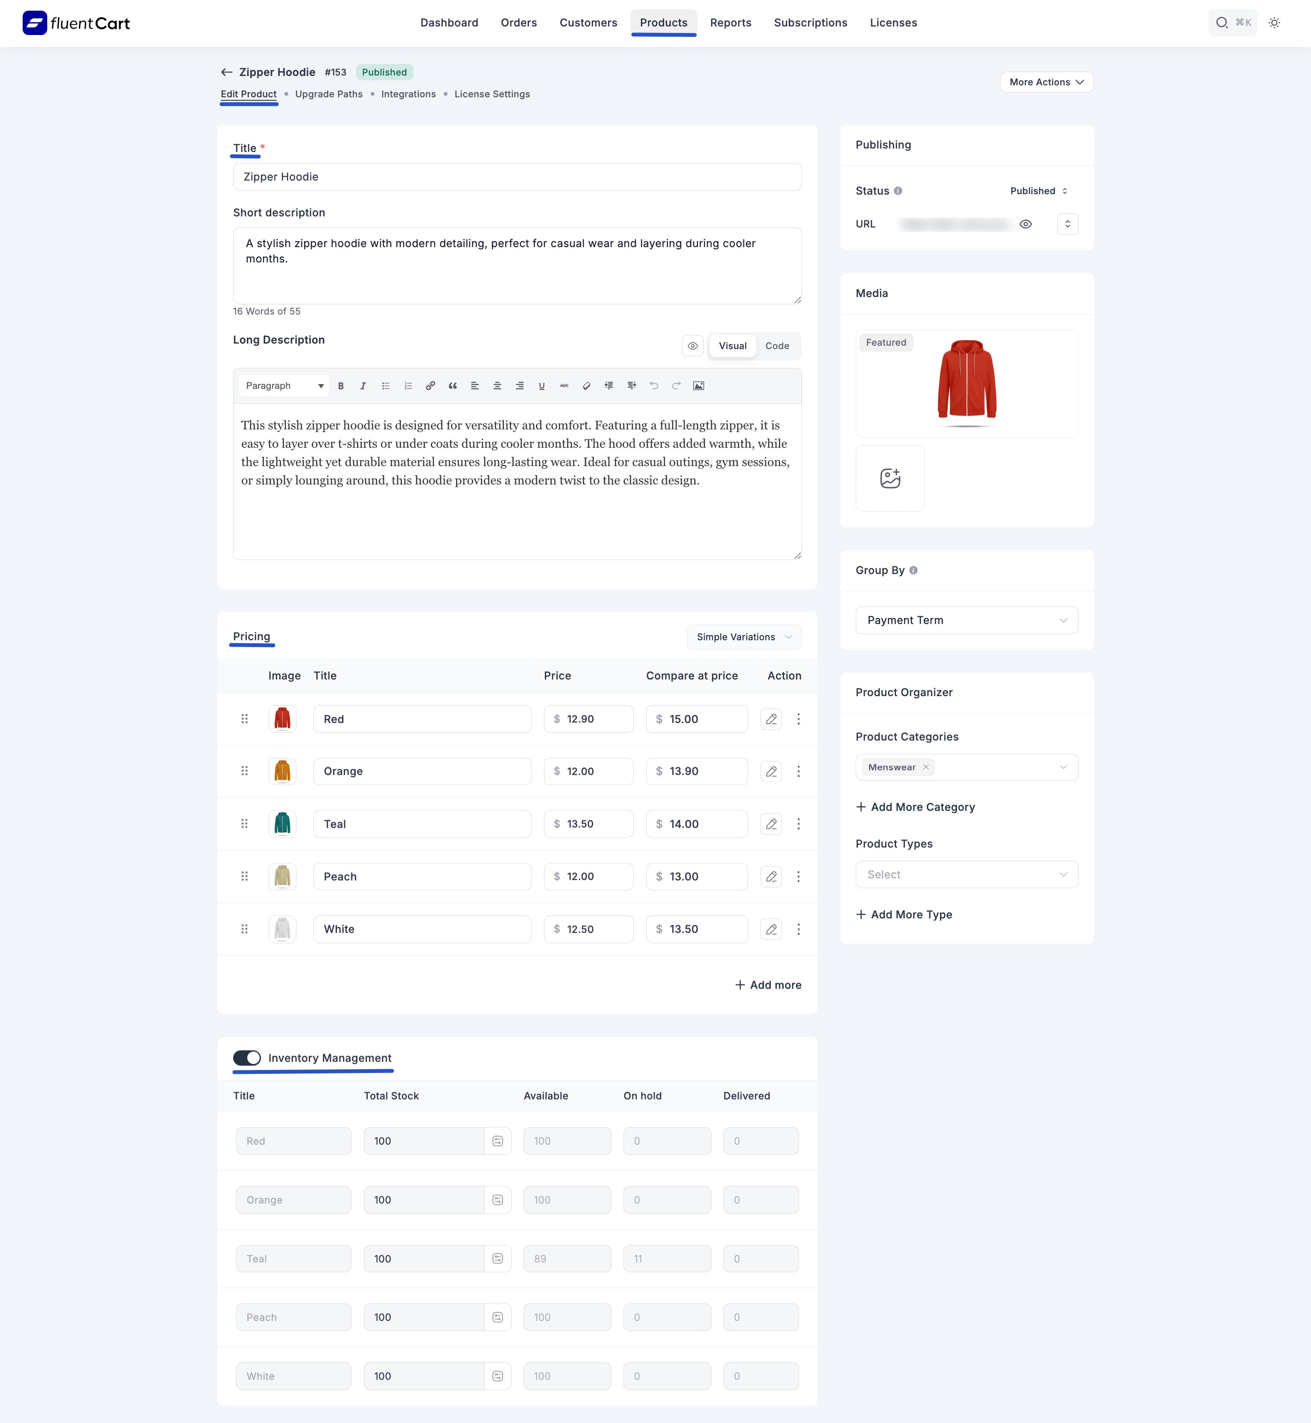Show the blurred product URL with the eye icon
This screenshot has height=1423, width=1311.
tap(1026, 223)
